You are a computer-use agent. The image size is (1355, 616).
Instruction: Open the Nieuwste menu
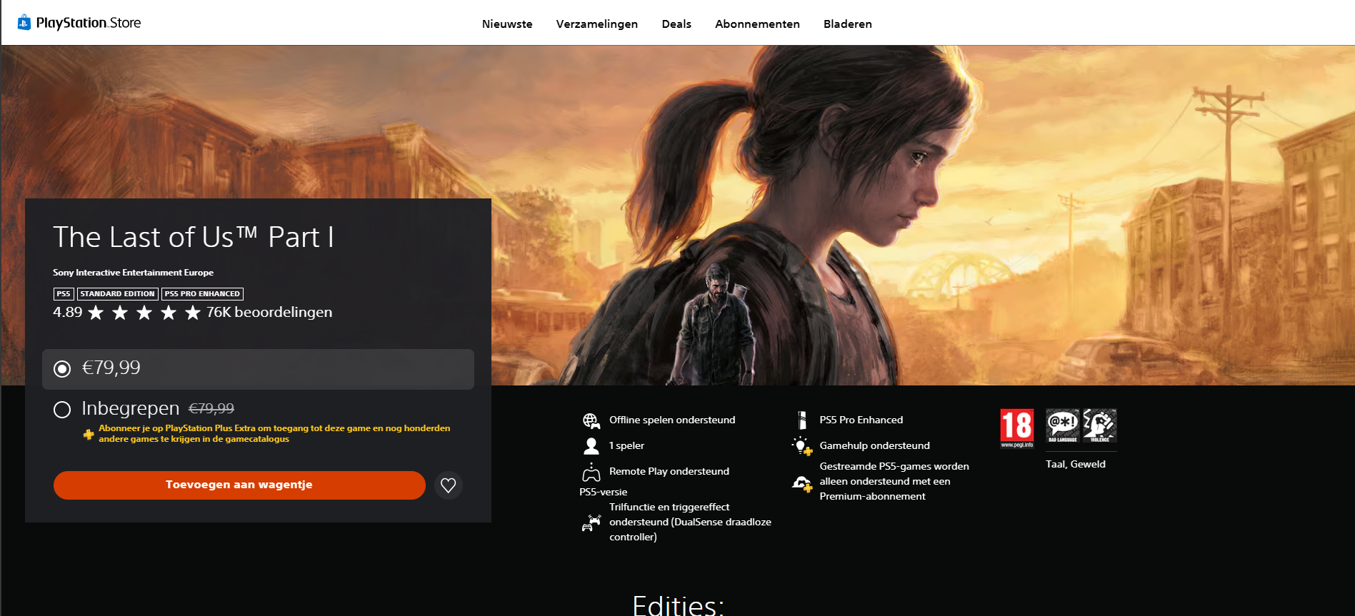[x=507, y=24]
